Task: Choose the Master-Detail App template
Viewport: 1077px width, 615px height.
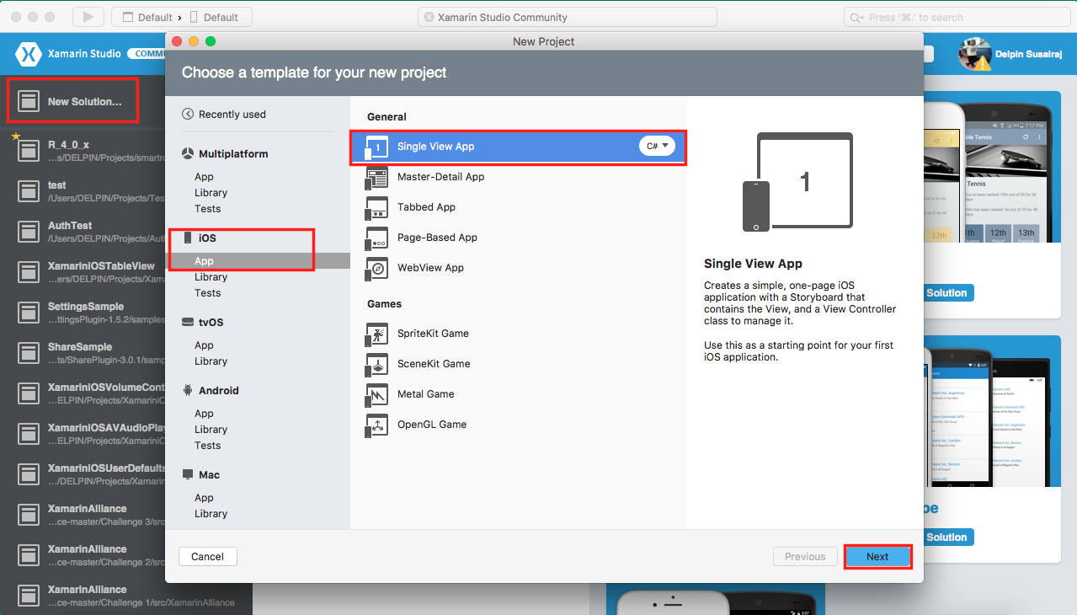Action: tap(439, 177)
